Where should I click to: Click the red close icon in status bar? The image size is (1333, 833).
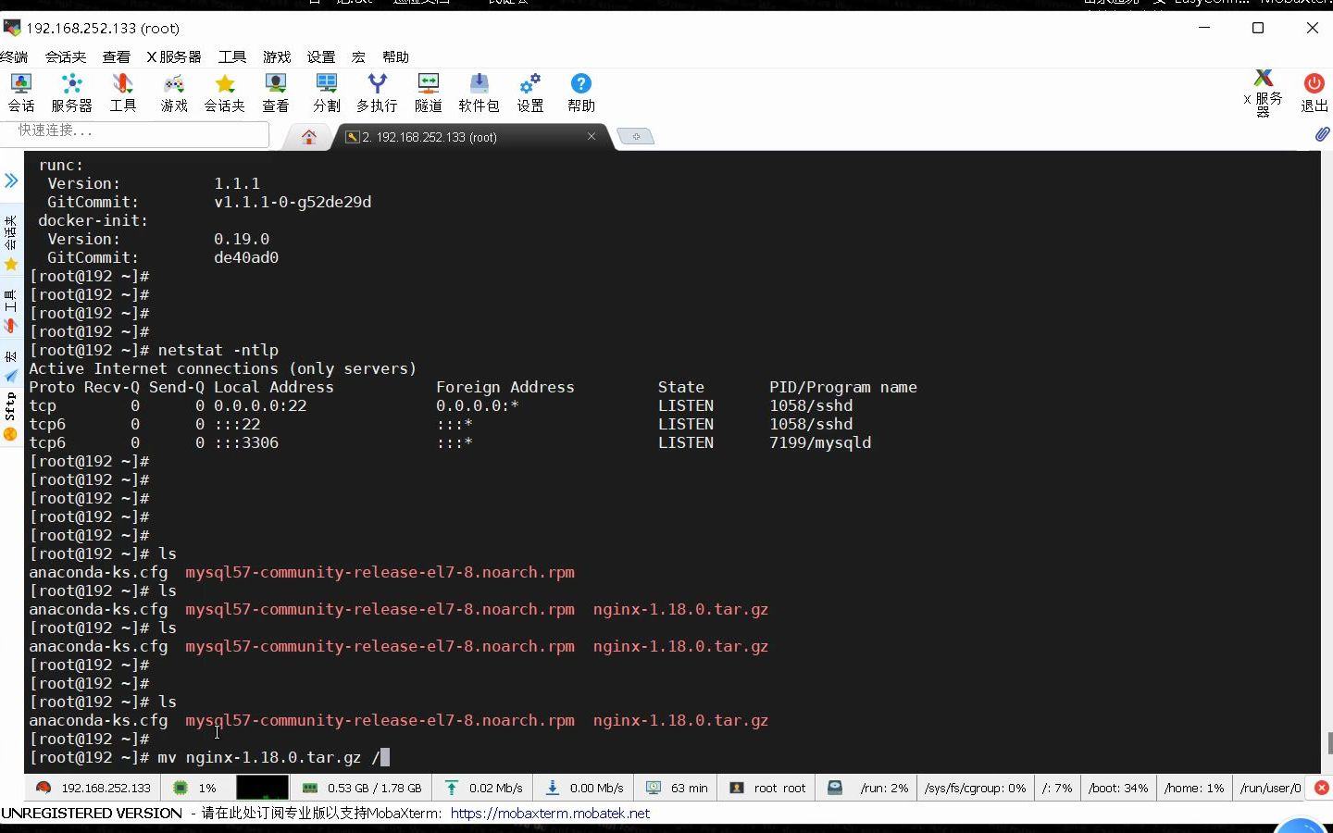(1322, 788)
